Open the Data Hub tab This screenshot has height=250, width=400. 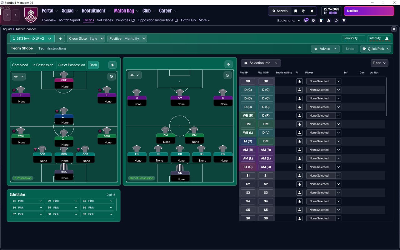click(x=188, y=20)
